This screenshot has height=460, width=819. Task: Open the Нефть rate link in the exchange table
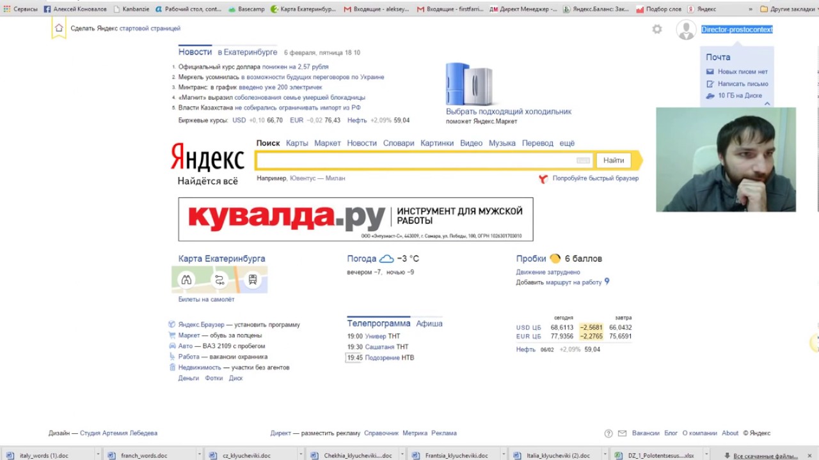tap(526, 349)
